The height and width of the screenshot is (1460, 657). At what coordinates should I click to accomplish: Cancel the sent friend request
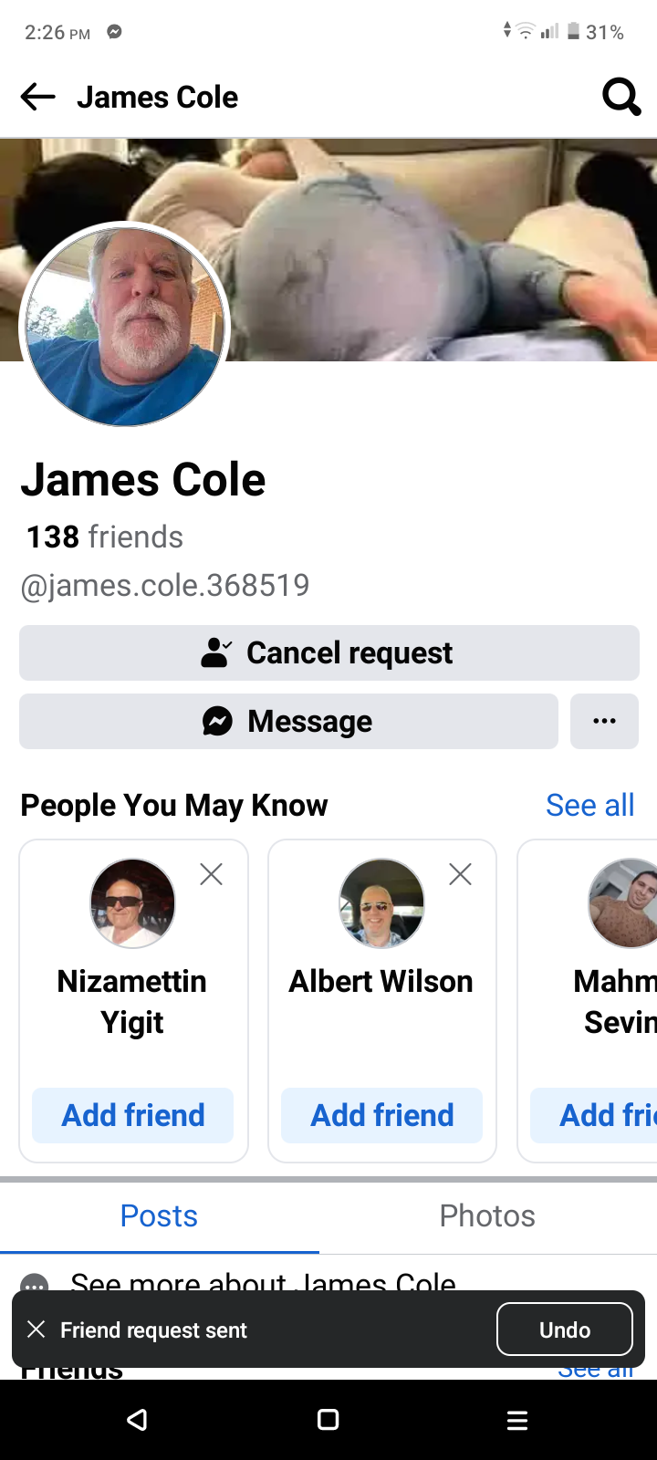328,652
